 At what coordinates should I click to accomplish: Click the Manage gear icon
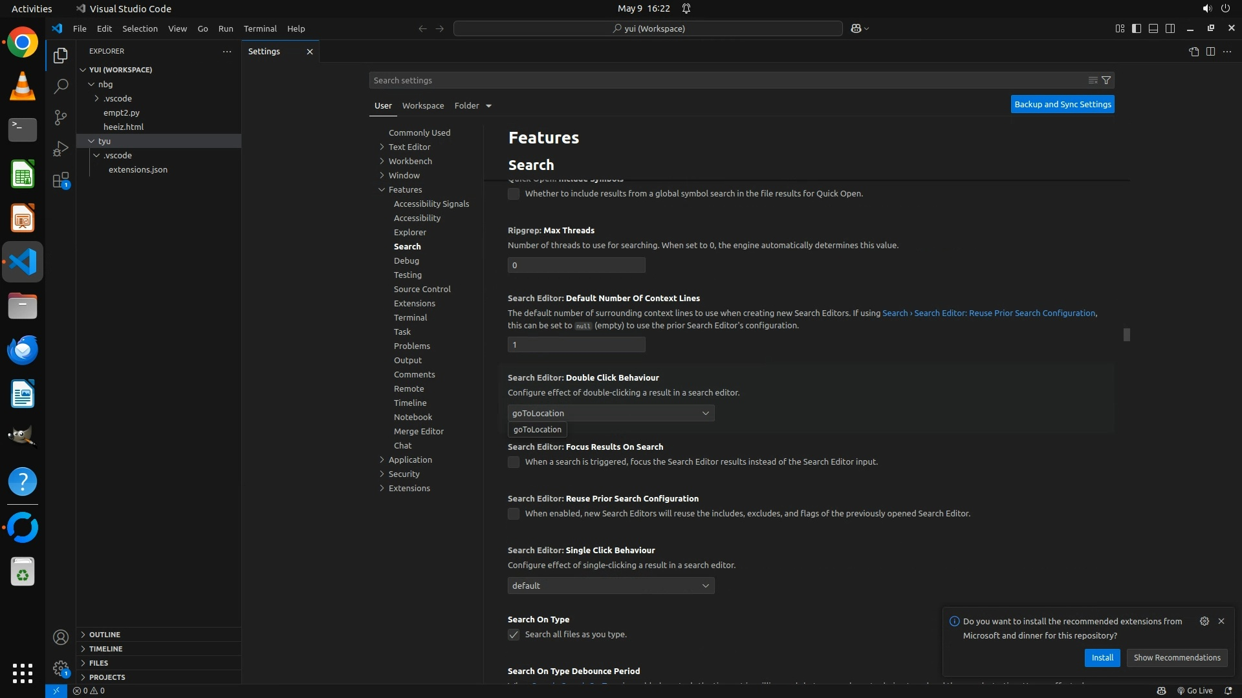tap(60, 668)
